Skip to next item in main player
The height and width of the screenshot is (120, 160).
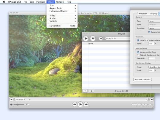tap(151, 99)
